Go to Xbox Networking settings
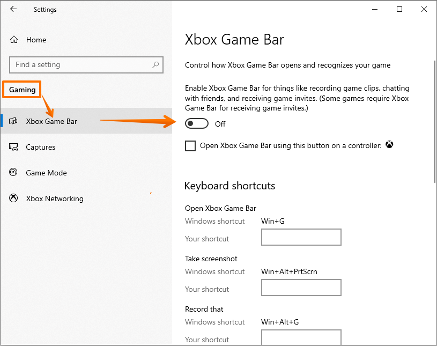The height and width of the screenshot is (346, 437). (x=55, y=198)
